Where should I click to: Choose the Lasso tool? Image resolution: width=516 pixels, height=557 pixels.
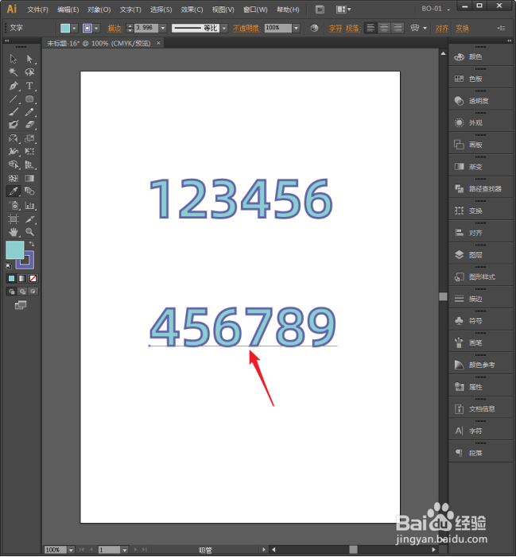(29, 72)
